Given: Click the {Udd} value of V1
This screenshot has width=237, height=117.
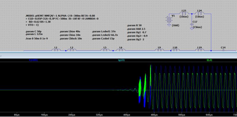Looking at the screenshot, I should click(x=176, y=25).
